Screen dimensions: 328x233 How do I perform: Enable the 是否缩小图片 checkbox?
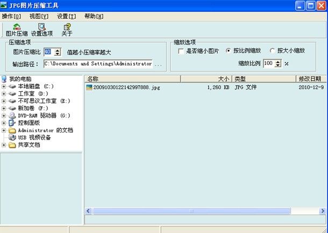tap(181, 51)
